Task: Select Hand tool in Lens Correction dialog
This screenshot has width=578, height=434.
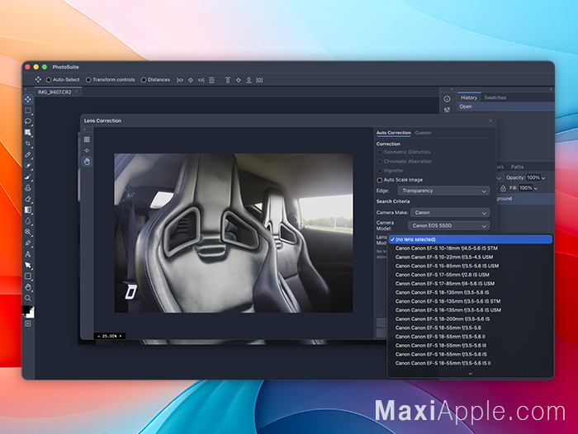Action: click(87, 162)
